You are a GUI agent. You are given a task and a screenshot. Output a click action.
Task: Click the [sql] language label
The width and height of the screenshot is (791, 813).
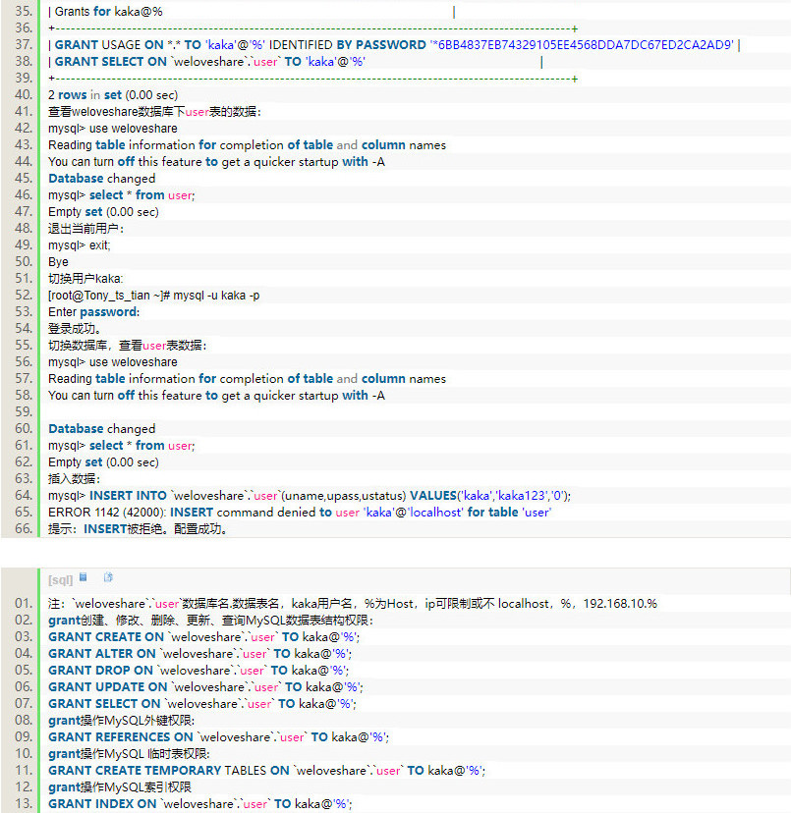[60, 579]
